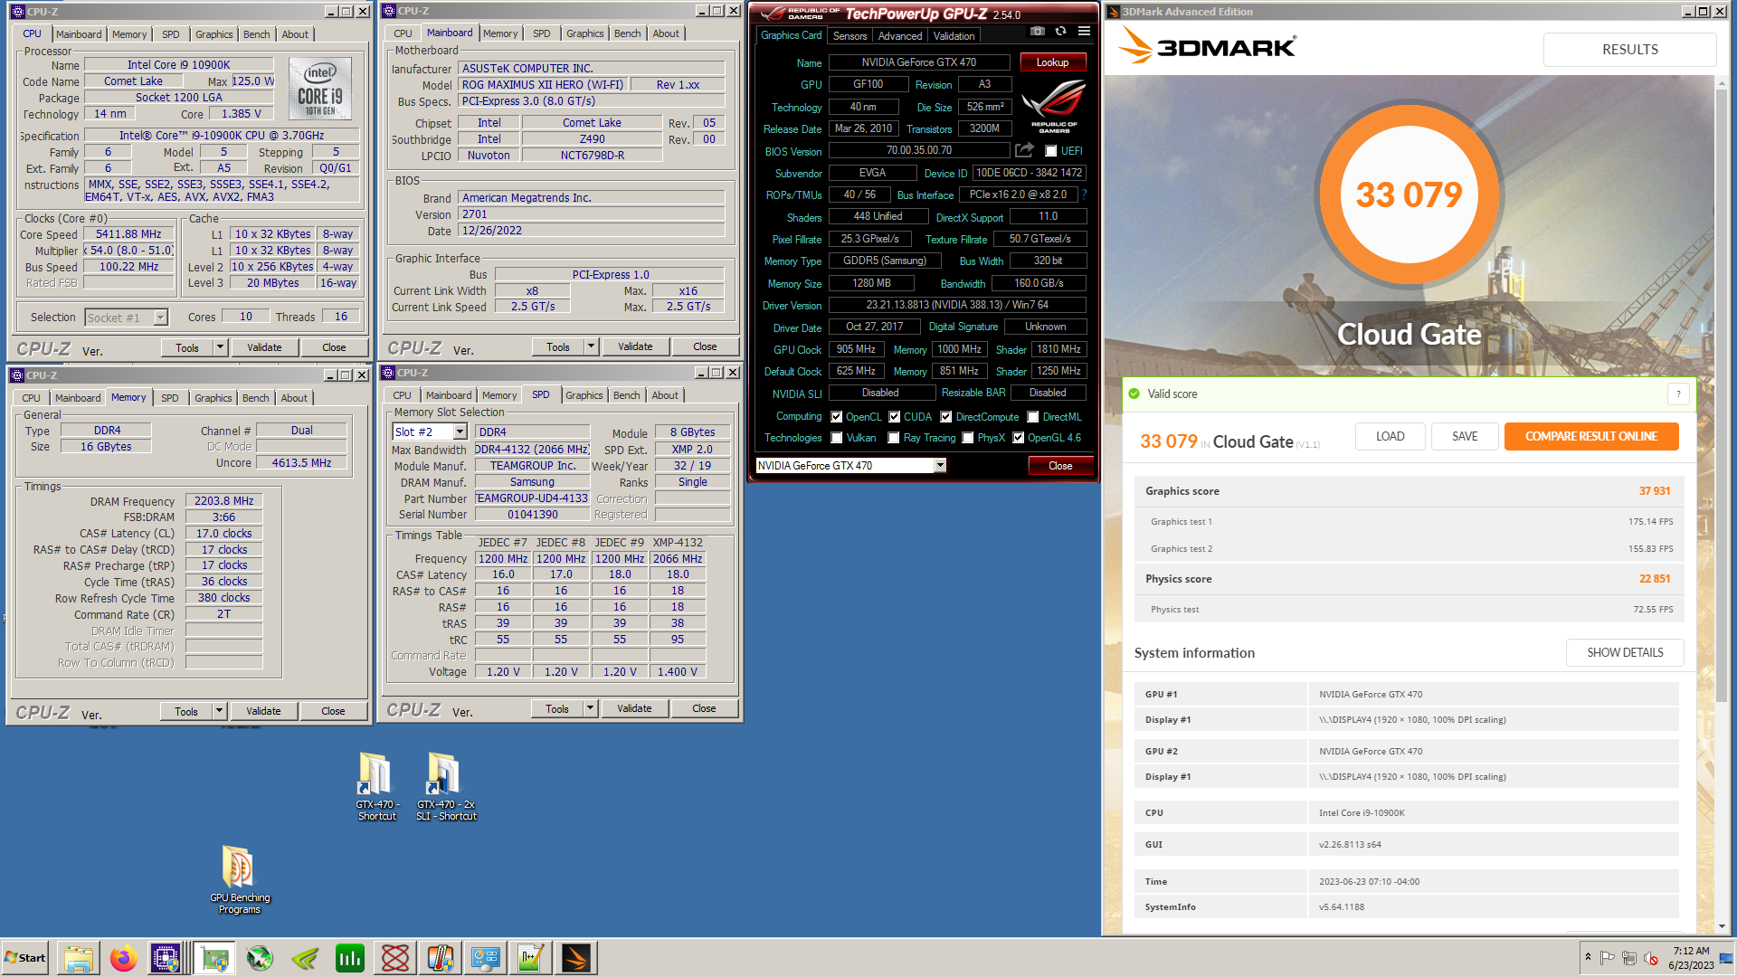Screen dimensions: 1737x977
Task: Switch to Advanced tab in GPU-Z
Action: pos(900,36)
